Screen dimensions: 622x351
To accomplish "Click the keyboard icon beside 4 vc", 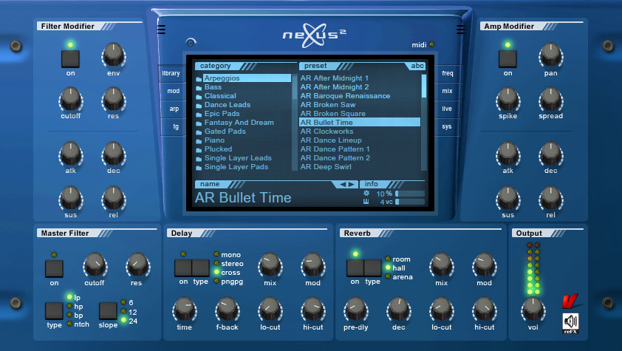I will (366, 202).
